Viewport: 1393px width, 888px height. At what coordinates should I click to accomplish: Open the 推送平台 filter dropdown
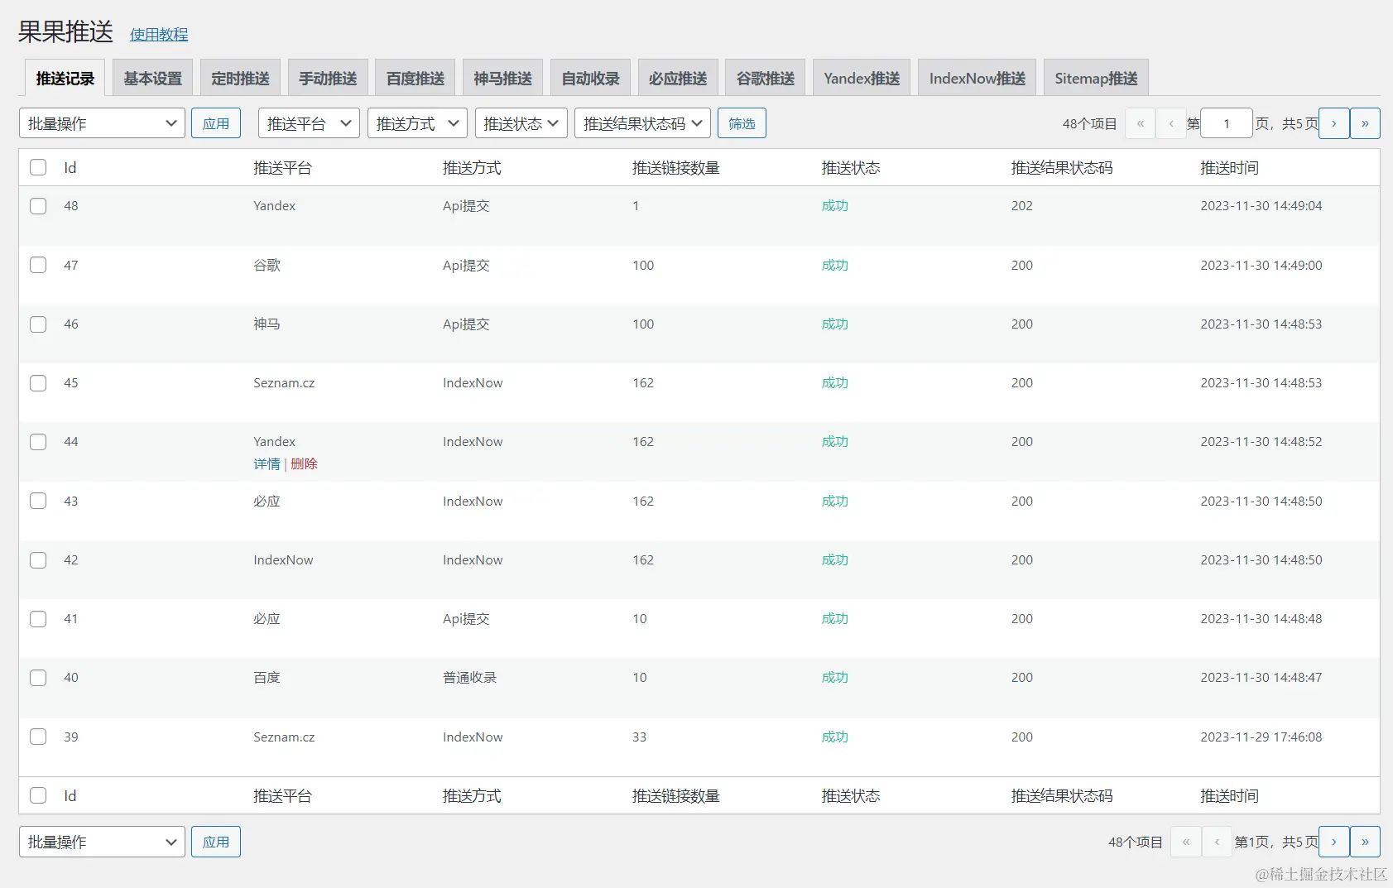click(309, 123)
